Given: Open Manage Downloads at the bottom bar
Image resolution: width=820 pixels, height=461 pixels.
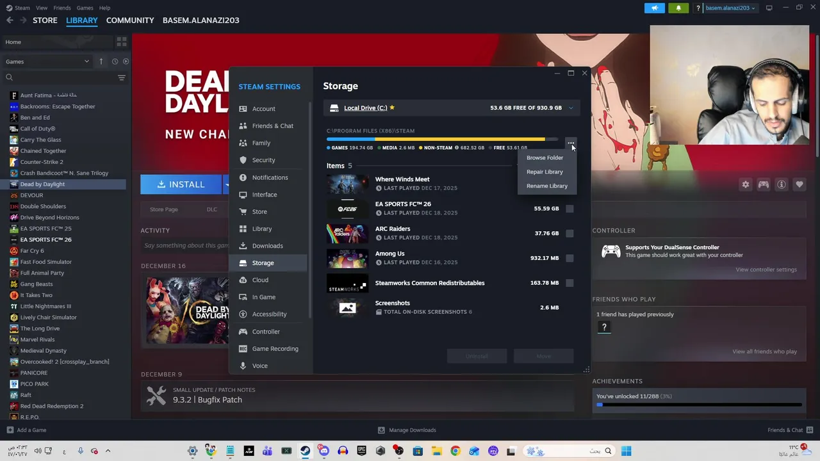Looking at the screenshot, I should coord(407,430).
